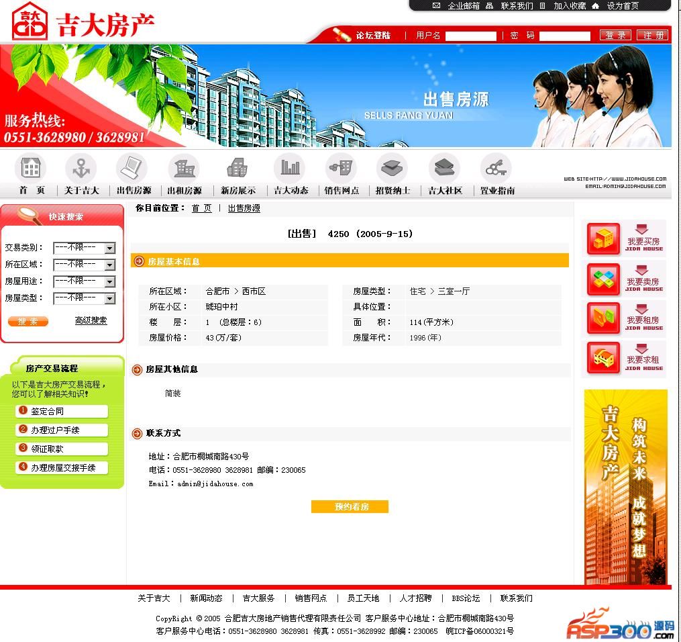This screenshot has height=642, width=681.
Task: Open step 2 办理过户手续
Action: tap(62, 430)
